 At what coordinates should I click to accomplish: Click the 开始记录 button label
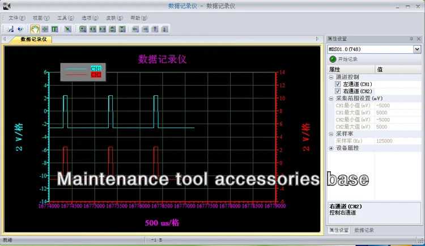click(x=347, y=59)
